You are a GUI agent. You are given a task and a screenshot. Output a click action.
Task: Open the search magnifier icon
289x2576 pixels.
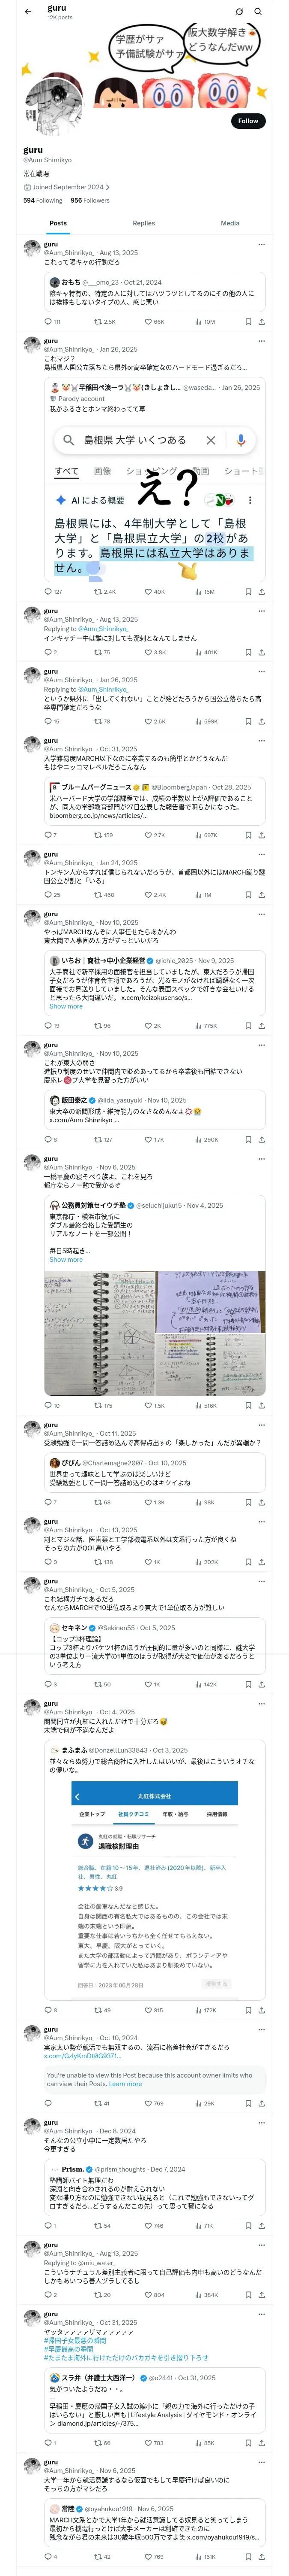point(258,12)
